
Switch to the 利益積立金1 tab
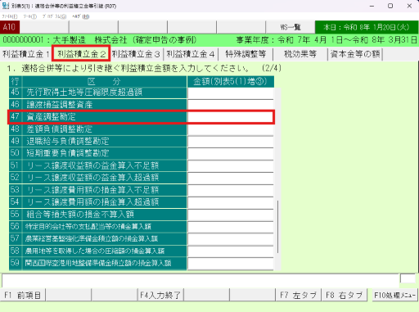[25, 54]
